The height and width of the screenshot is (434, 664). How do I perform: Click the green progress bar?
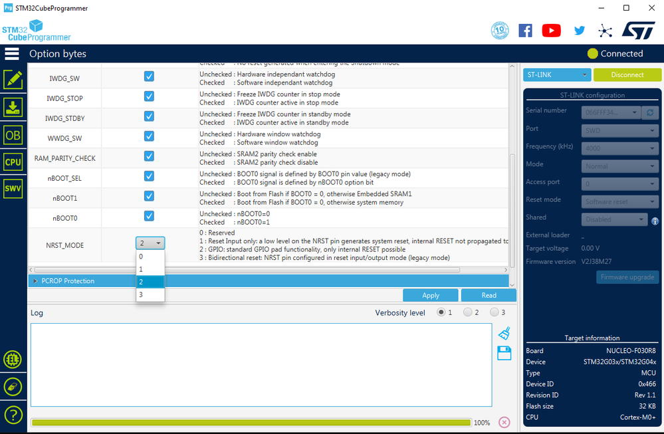(x=251, y=422)
